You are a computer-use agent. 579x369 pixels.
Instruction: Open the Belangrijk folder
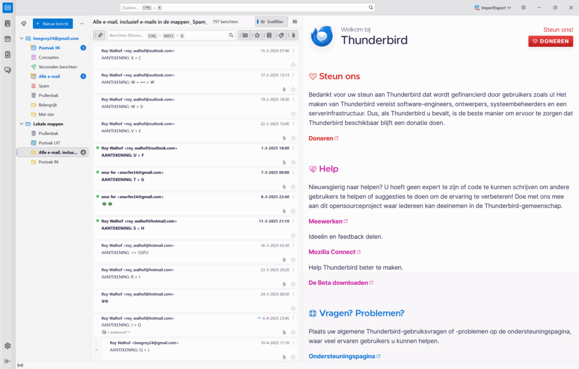pos(51,105)
